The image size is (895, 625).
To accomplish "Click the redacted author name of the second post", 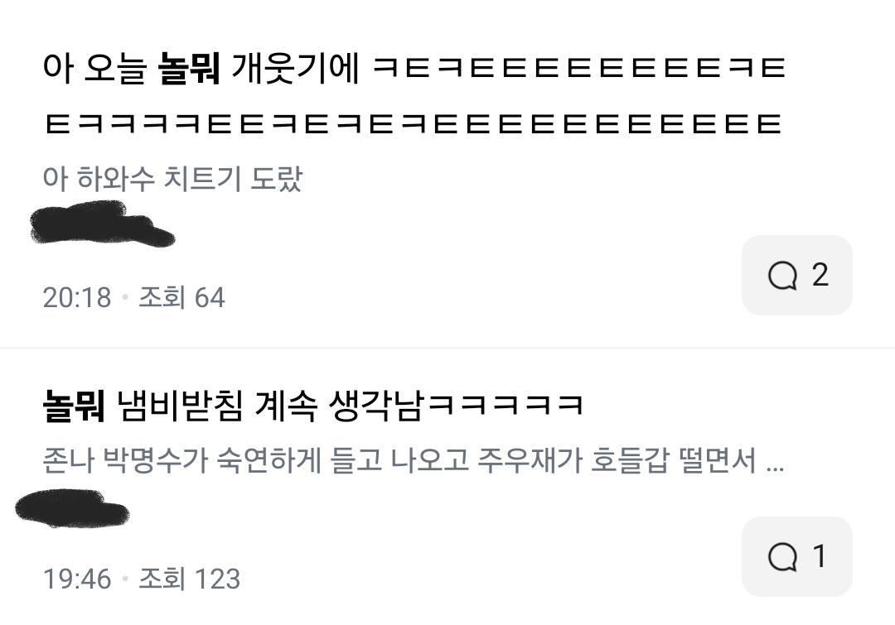I will click(x=72, y=508).
